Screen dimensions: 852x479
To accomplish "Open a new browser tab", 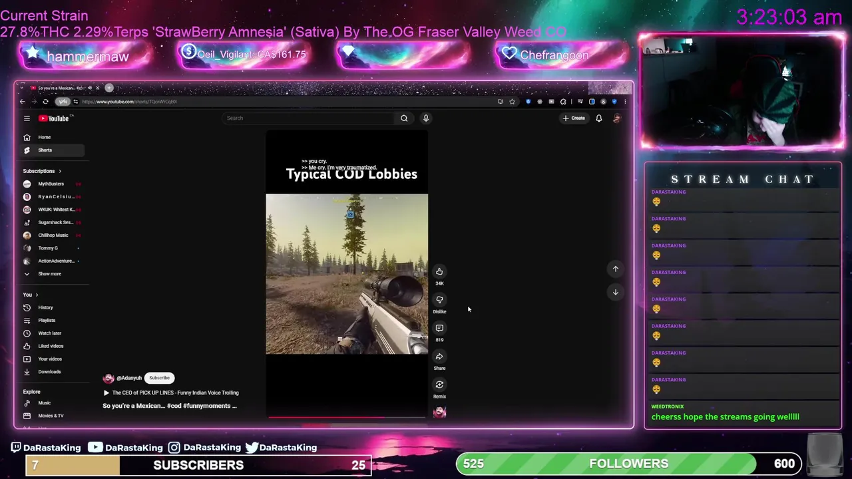I will pos(109,88).
